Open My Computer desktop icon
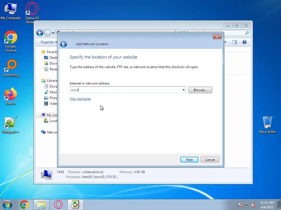The width and height of the screenshot is (281, 210). coord(11,11)
